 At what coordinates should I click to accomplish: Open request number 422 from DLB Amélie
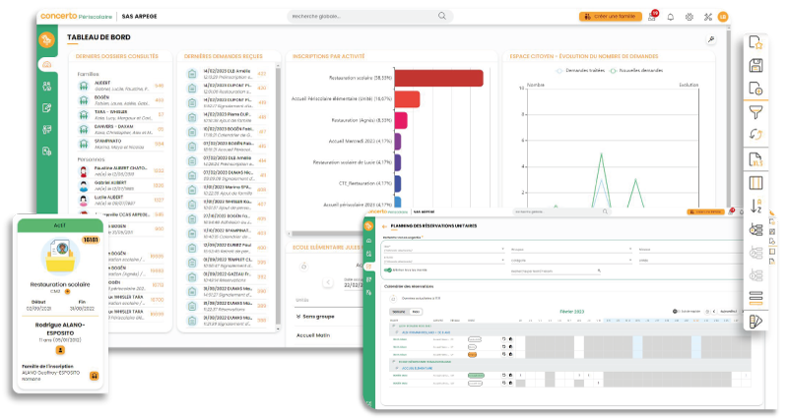click(227, 74)
